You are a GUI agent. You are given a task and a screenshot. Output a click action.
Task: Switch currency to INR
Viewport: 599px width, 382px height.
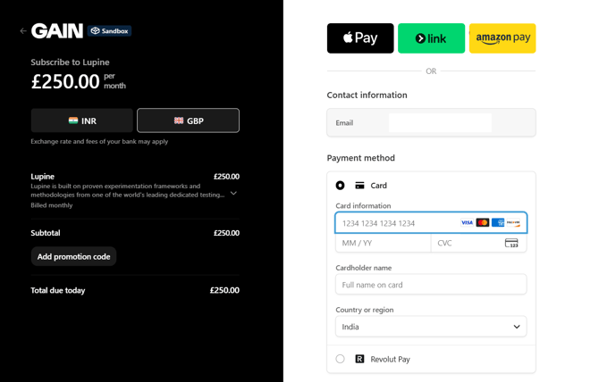(x=81, y=120)
